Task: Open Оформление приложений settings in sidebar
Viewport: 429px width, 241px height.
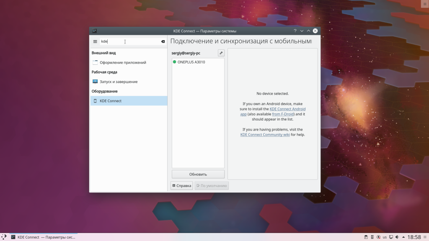Action: pos(123,62)
